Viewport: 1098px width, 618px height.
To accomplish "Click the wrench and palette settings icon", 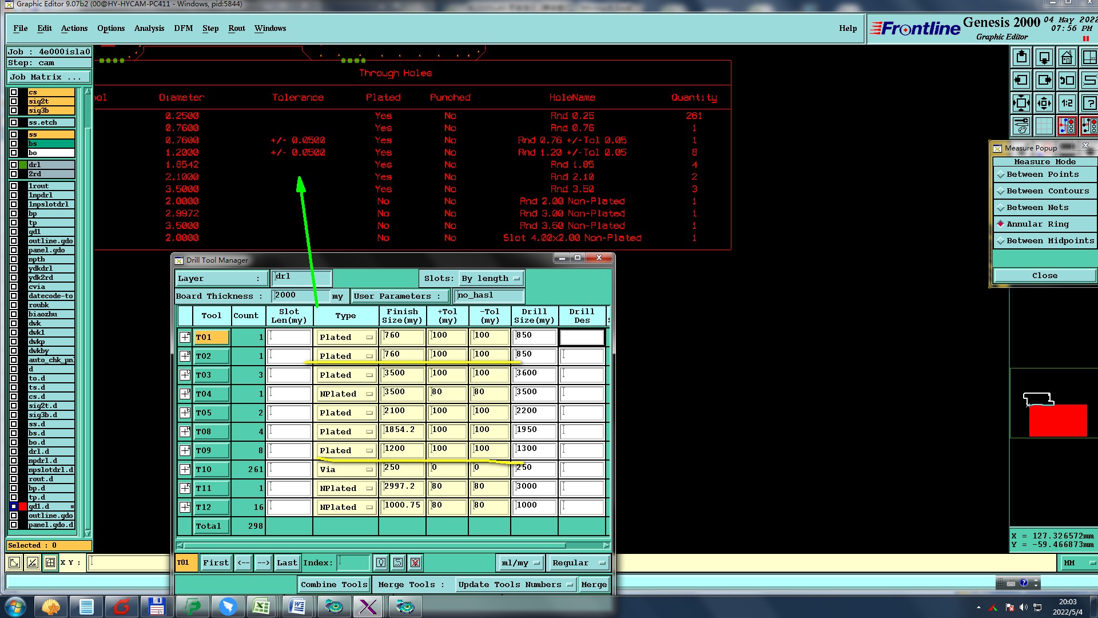I will [x=1021, y=126].
